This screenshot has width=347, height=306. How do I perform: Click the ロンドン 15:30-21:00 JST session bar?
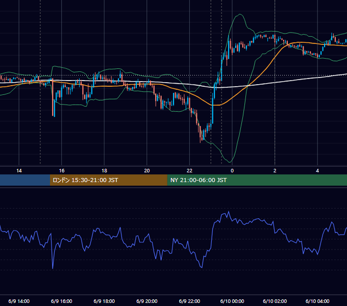tap(108, 180)
